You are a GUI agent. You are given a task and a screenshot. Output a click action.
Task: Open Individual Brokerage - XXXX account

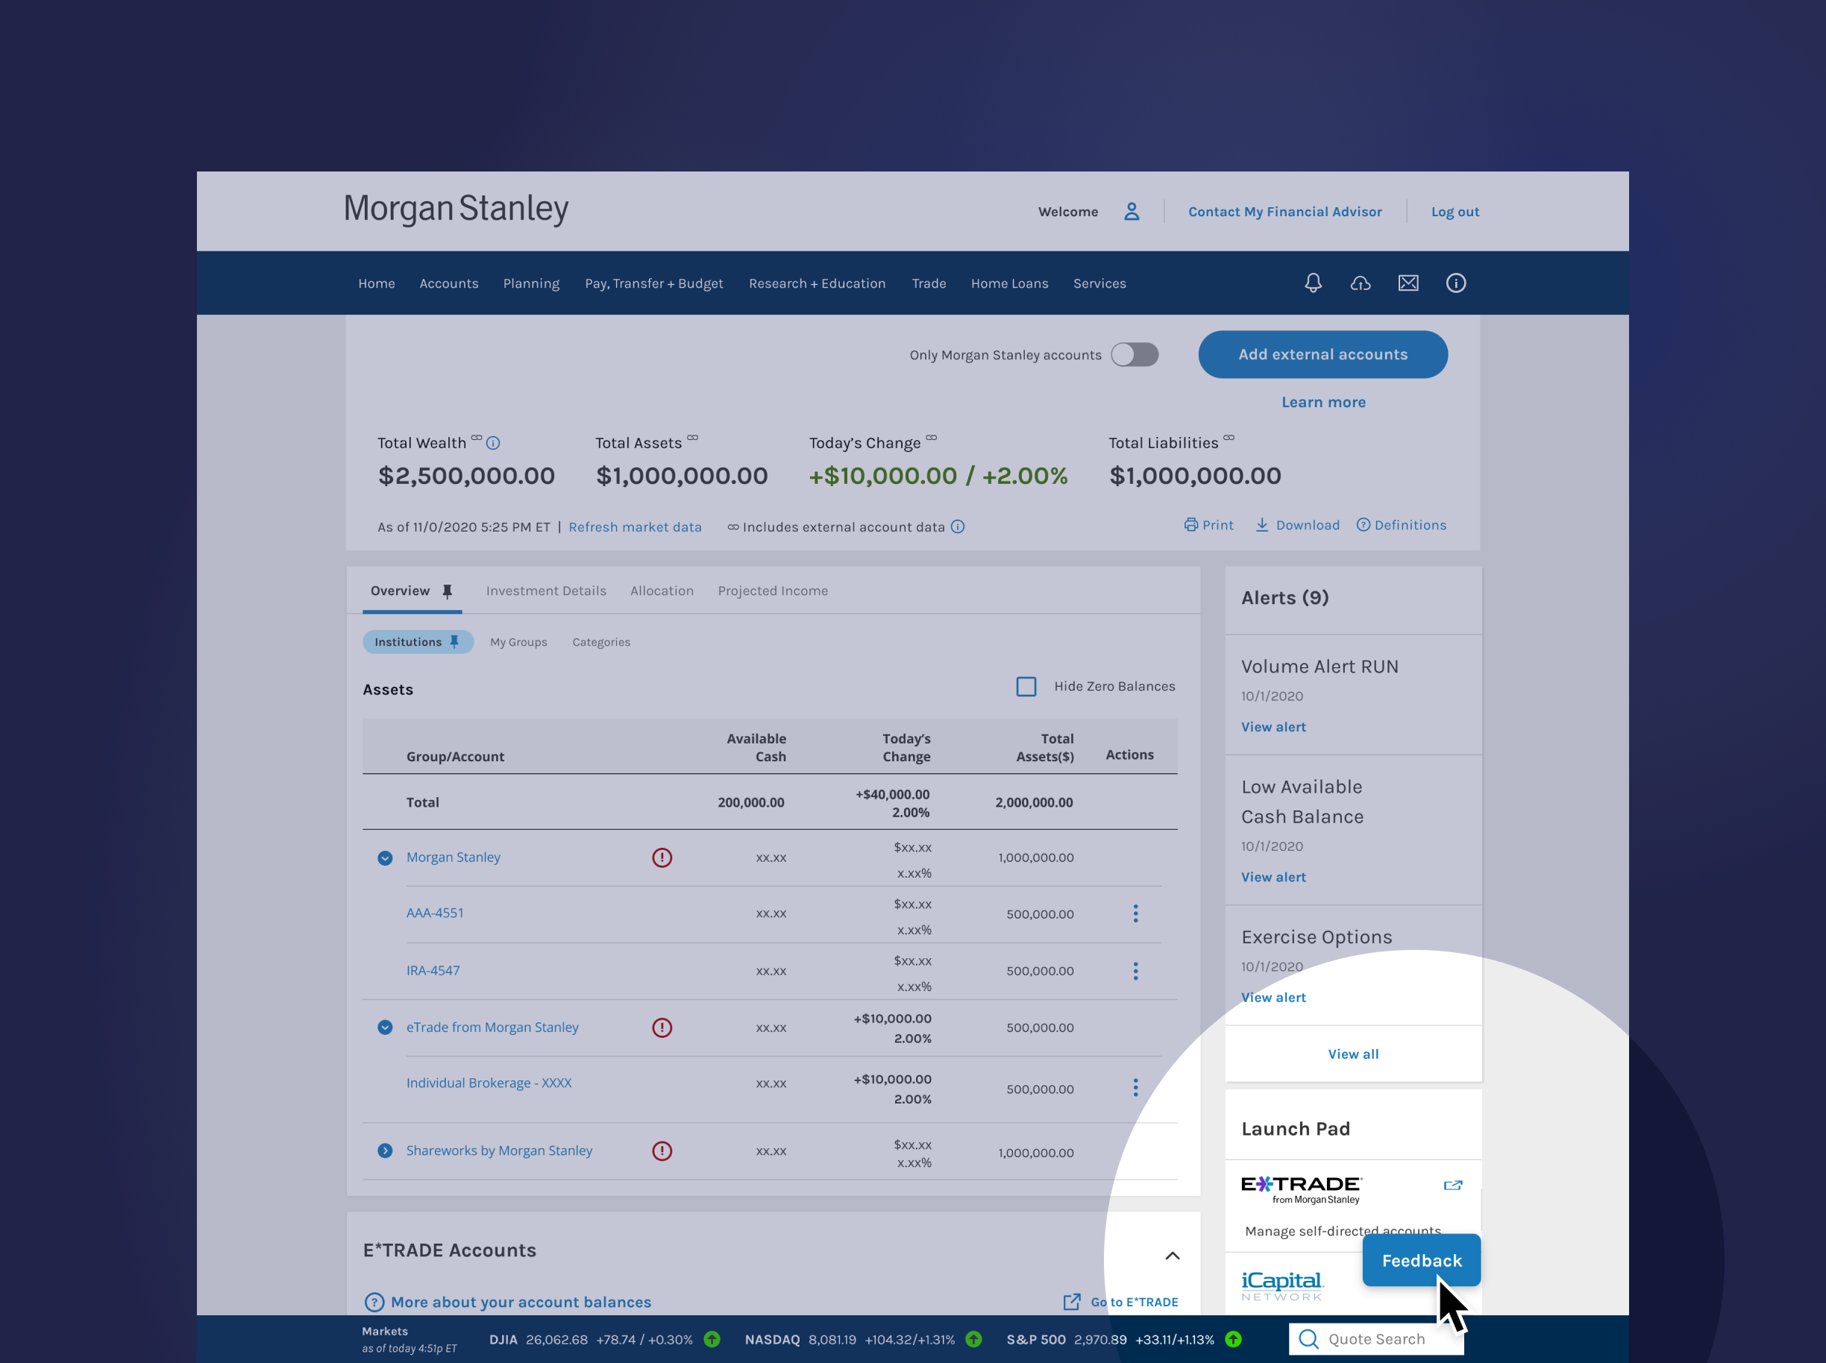point(489,1083)
